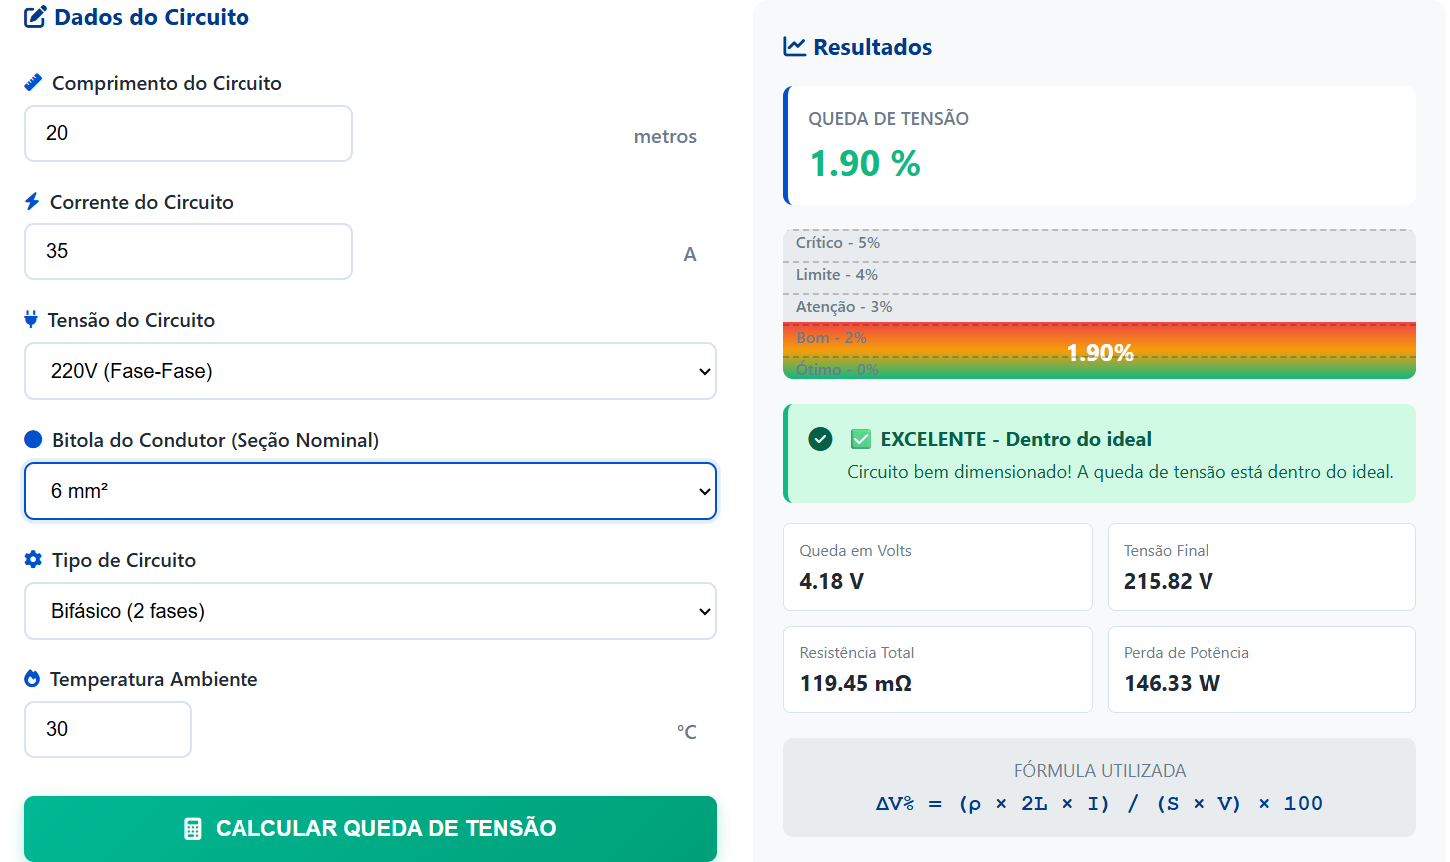The image size is (1450, 862).
Task: Click the Perda de Potência result card
Action: pyautogui.click(x=1261, y=669)
